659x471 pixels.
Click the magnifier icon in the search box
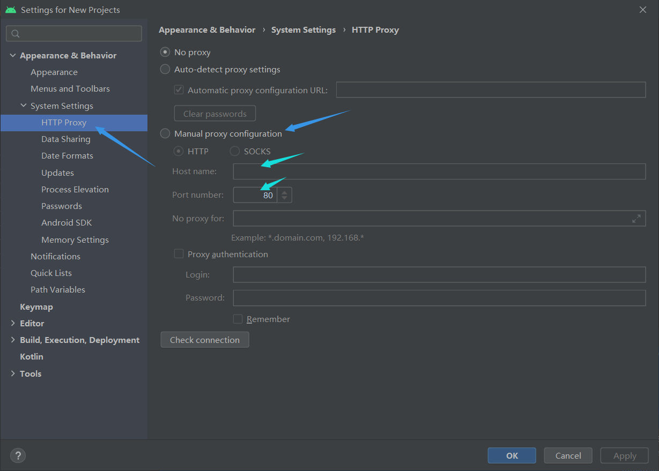pos(14,33)
